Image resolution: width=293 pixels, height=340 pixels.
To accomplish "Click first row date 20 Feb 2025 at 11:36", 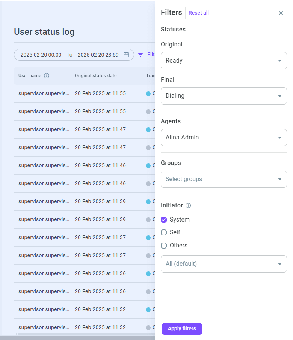I will tap(100, 273).
